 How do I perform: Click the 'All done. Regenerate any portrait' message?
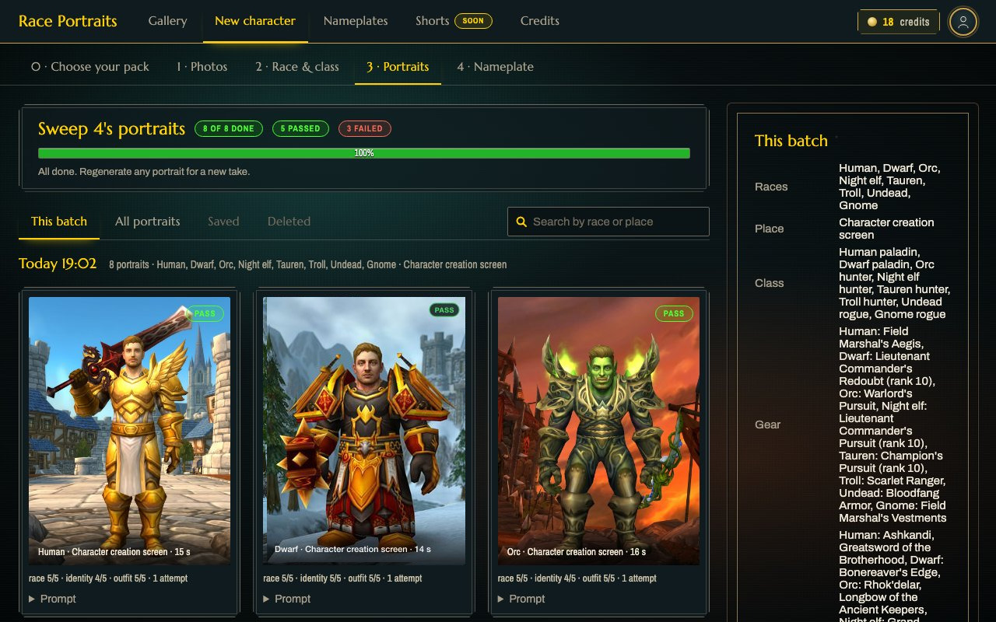tap(144, 171)
